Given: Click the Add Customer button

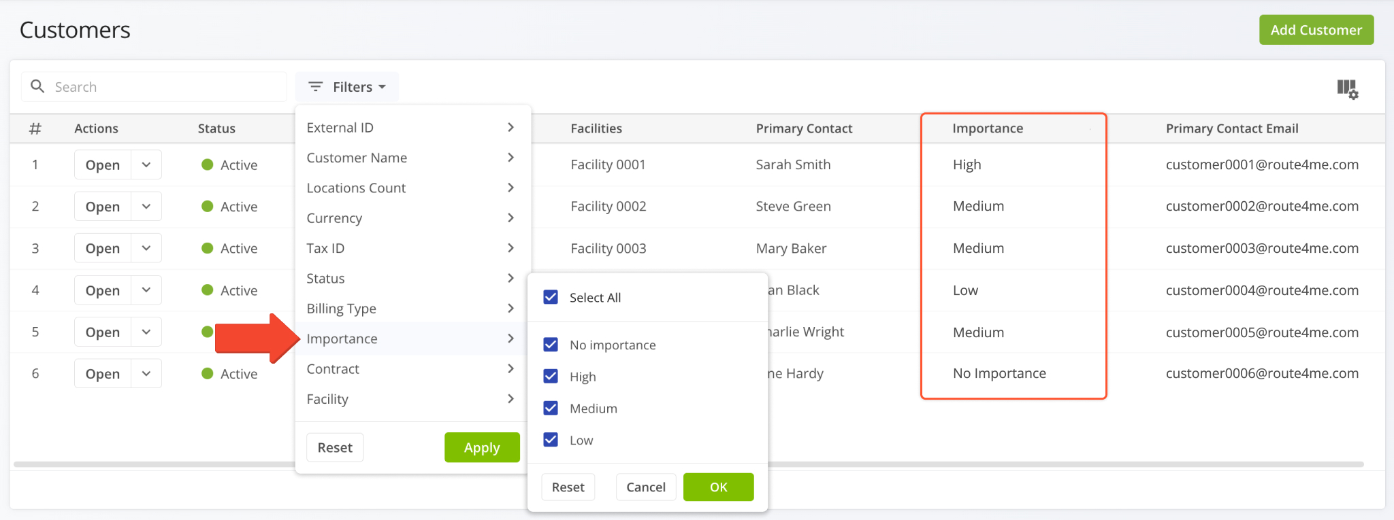Looking at the screenshot, I should 1316,30.
